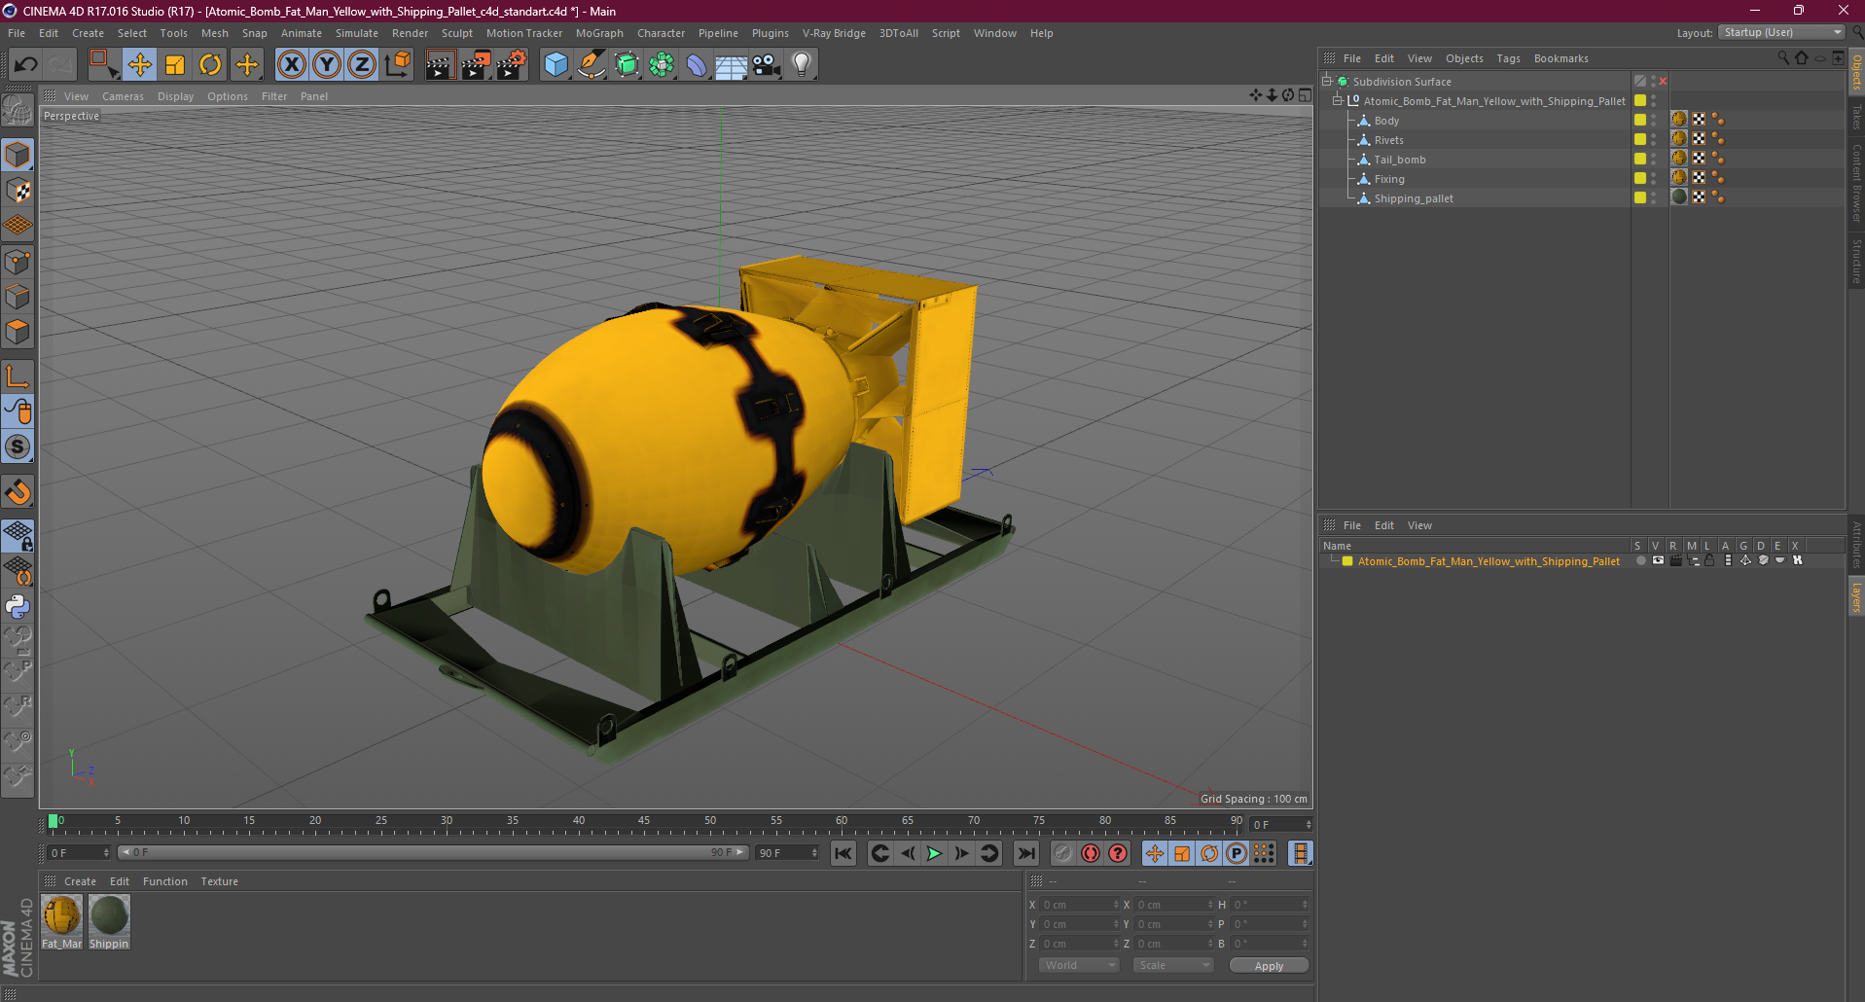Click the Array modeling object icon
The height and width of the screenshot is (1002, 1865).
(x=662, y=65)
